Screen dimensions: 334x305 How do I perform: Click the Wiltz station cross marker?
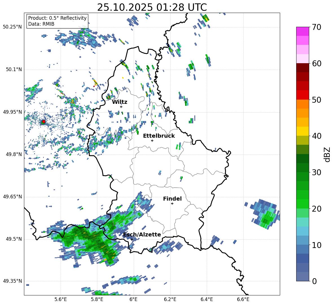[121, 107]
